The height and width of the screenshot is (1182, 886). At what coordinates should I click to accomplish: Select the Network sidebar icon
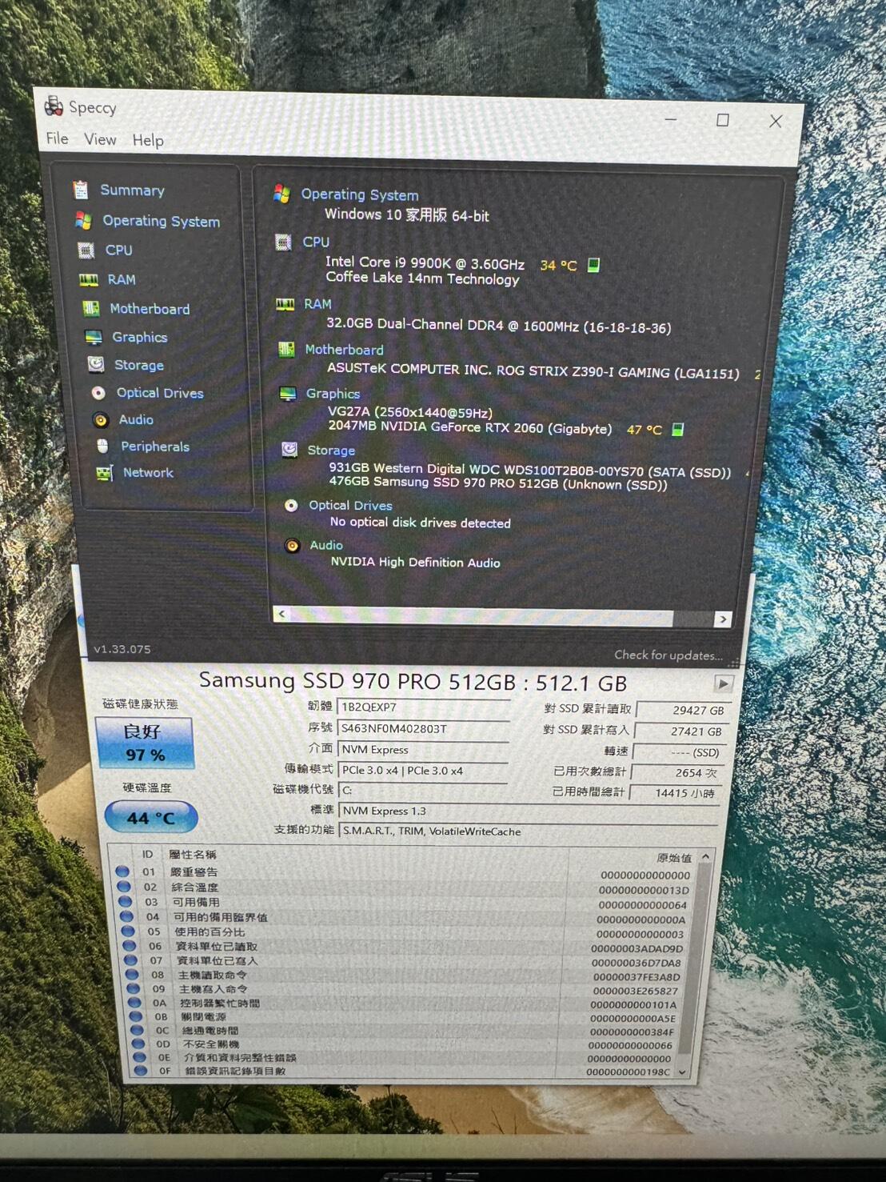click(x=105, y=473)
